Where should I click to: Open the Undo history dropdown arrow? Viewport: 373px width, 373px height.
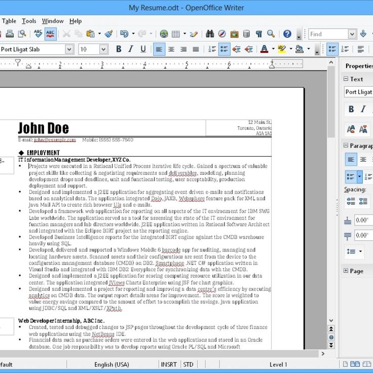point(133,33)
